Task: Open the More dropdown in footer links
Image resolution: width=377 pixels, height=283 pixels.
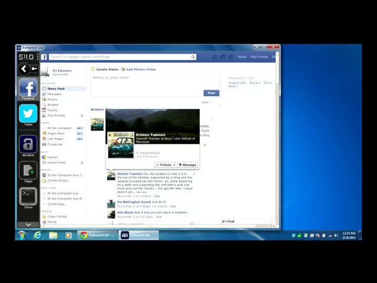Action: point(233,87)
